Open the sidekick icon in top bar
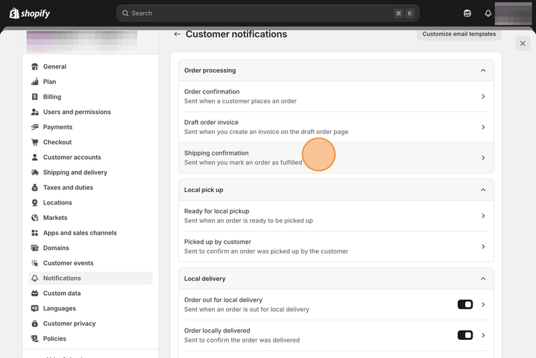This screenshot has height=358, width=536. (467, 13)
